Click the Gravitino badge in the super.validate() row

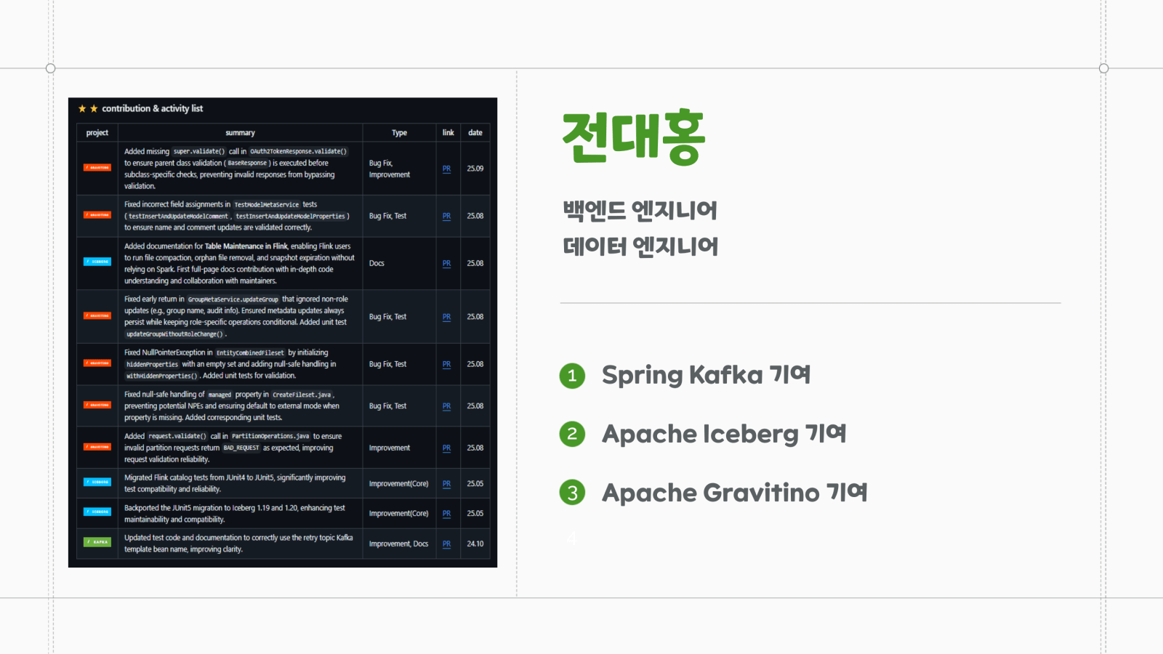point(97,168)
